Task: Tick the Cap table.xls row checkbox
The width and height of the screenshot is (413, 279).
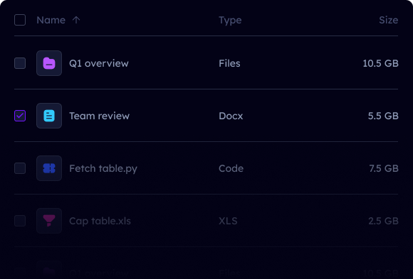Action: 20,221
